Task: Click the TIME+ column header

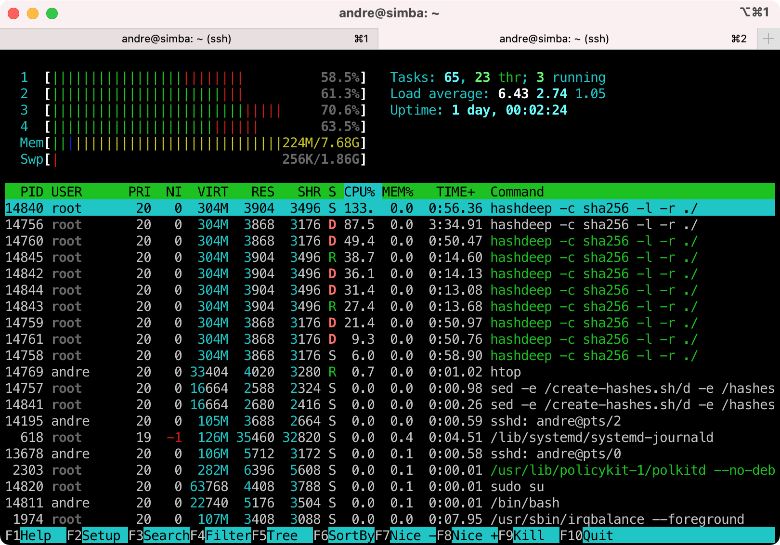Action: click(455, 192)
